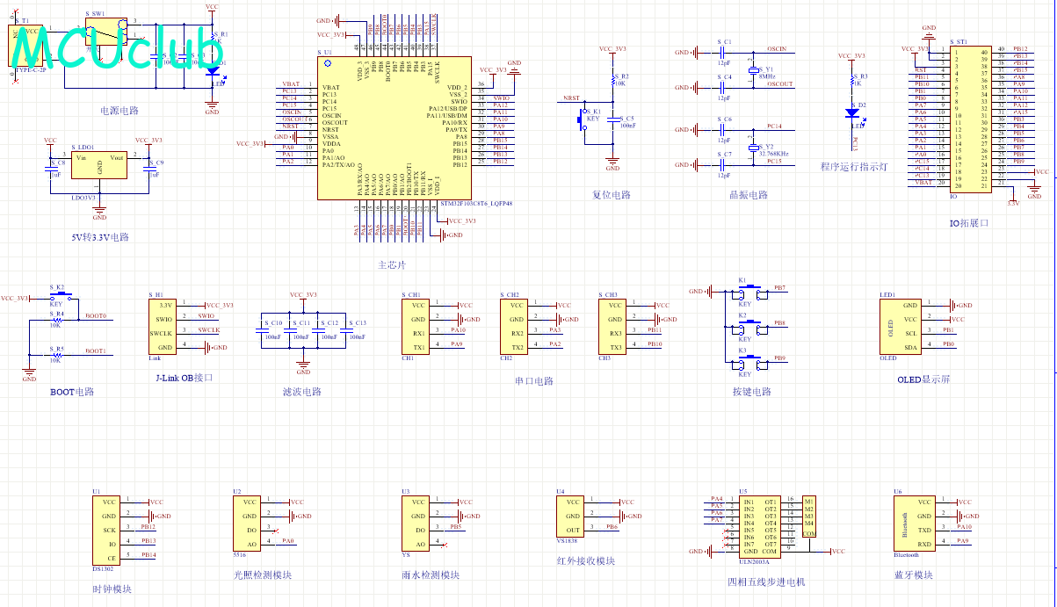
Task: Click the S_H1 J-Link connector block
Action: (x=162, y=326)
